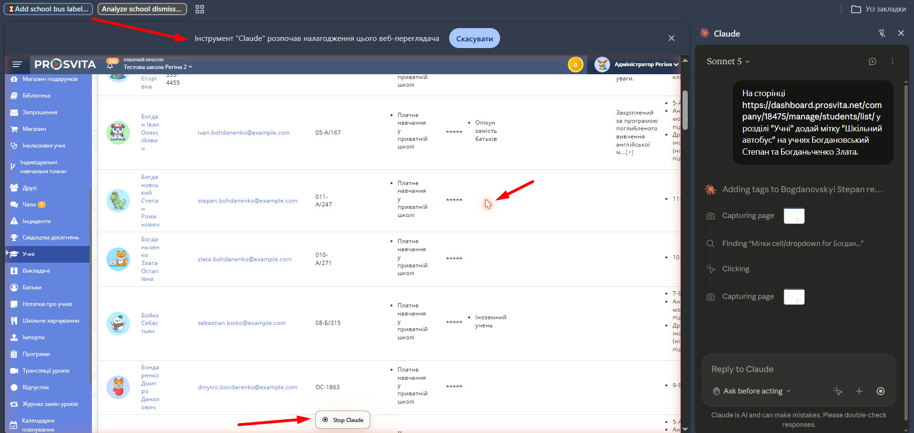Click the Reply to Claude input field
The image size is (914, 433).
pyautogui.click(x=799, y=369)
